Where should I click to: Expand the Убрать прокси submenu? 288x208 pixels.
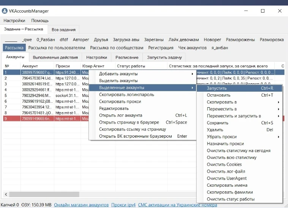[239, 137]
